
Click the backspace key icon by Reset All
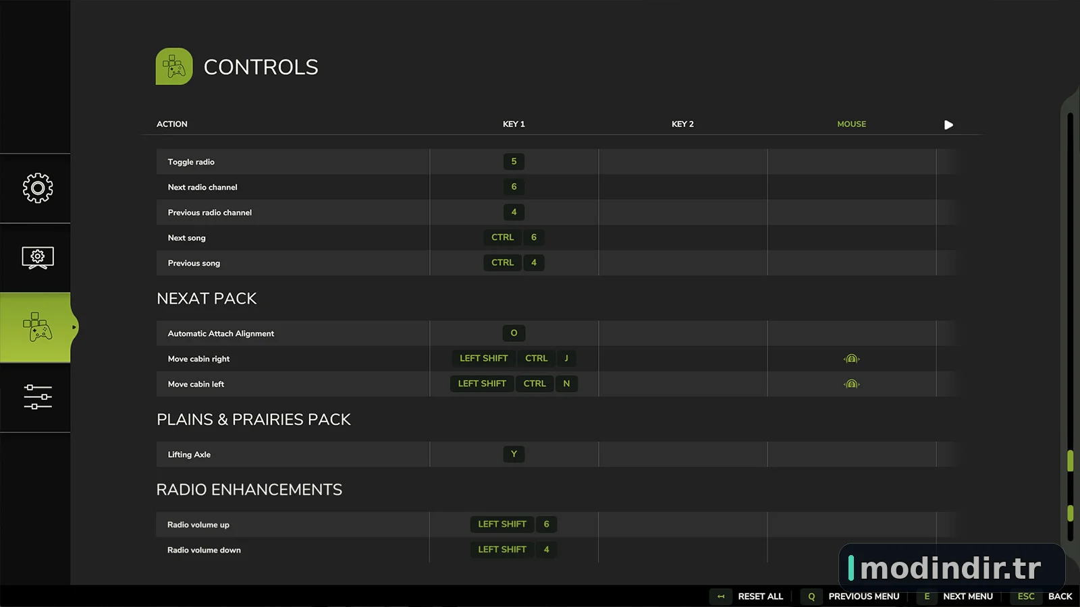[x=721, y=596]
